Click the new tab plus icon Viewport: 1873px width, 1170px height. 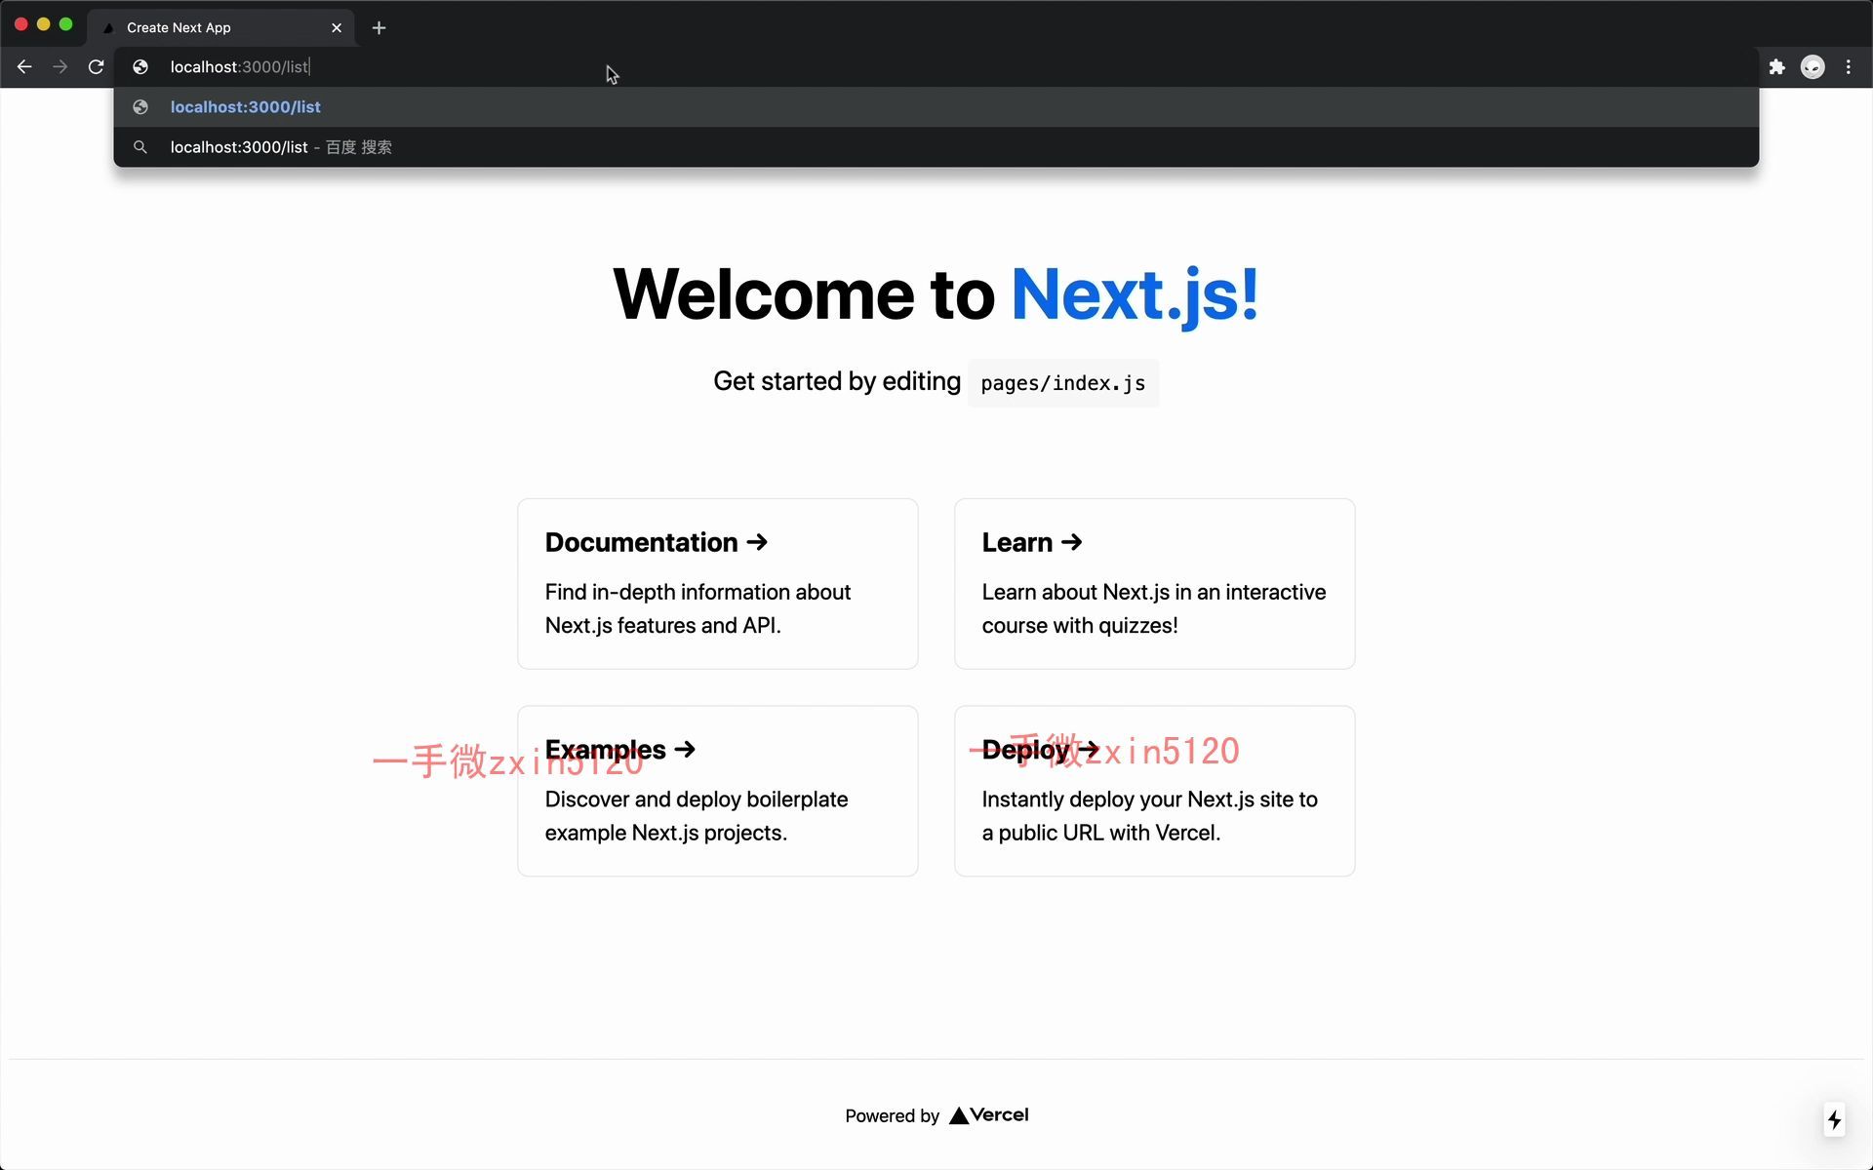click(378, 27)
